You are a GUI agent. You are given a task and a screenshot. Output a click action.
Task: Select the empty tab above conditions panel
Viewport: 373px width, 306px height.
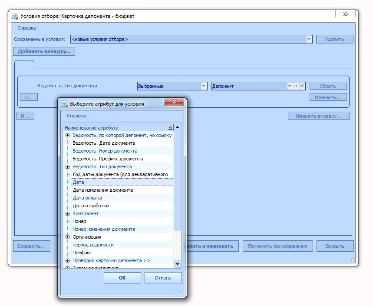tap(24, 64)
